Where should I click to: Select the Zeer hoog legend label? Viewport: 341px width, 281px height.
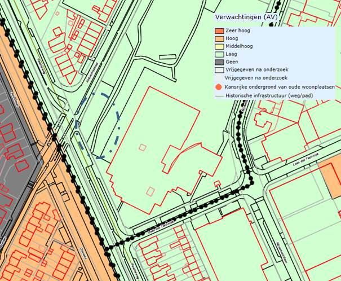pos(239,31)
